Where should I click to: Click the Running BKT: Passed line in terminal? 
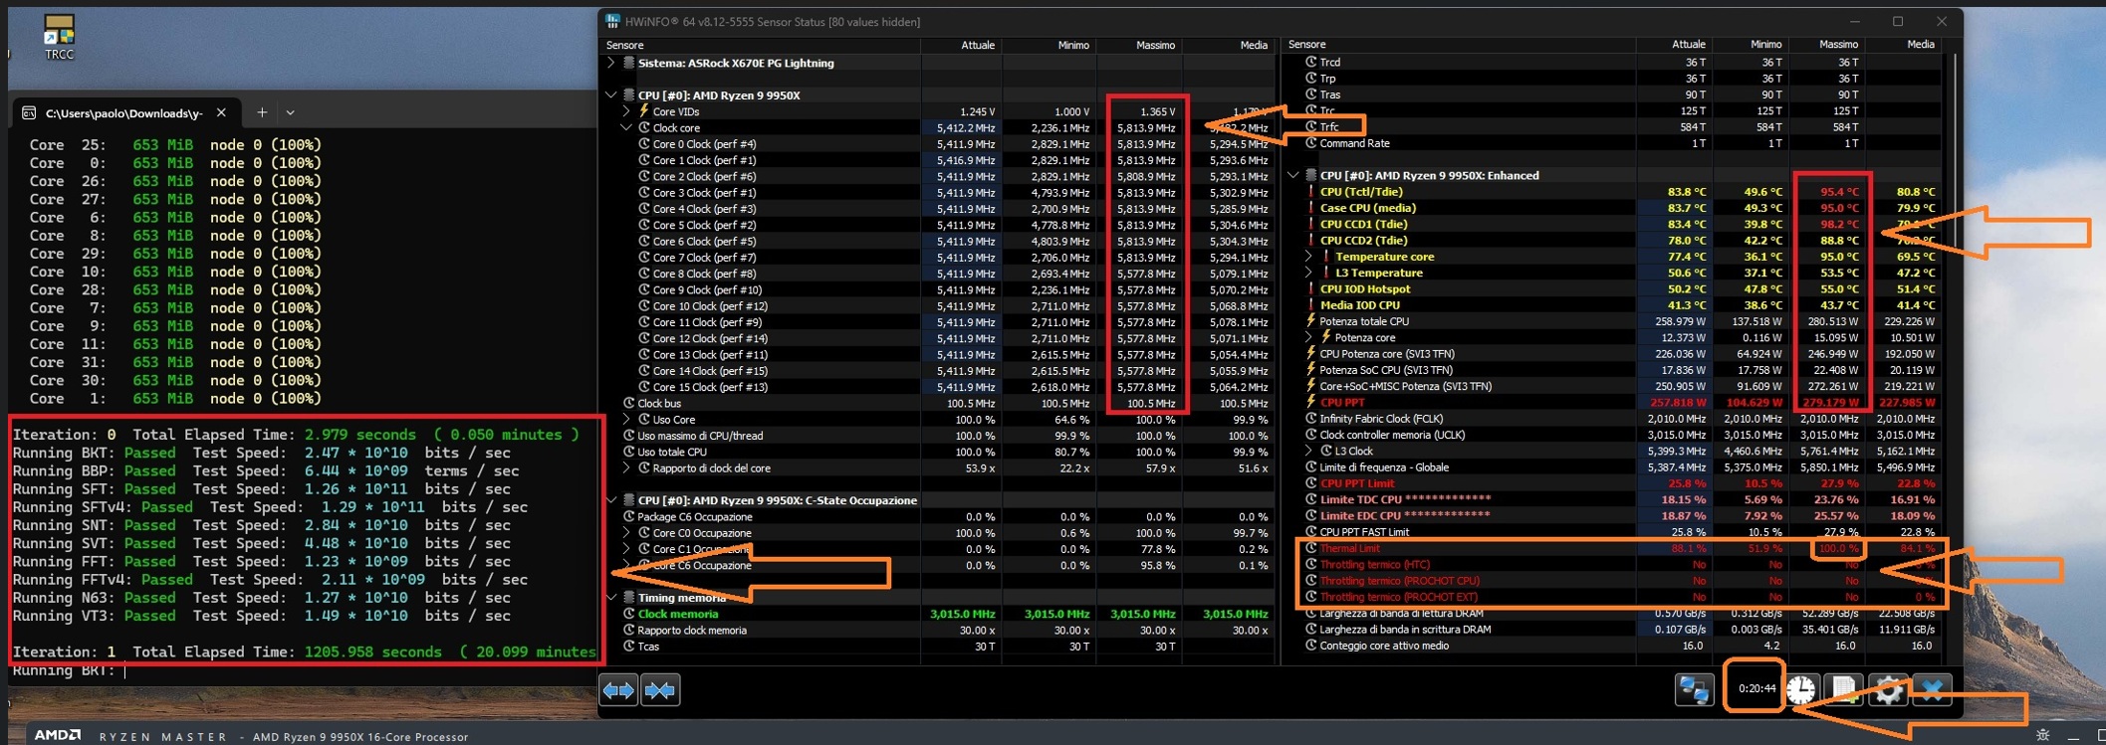click(261, 453)
